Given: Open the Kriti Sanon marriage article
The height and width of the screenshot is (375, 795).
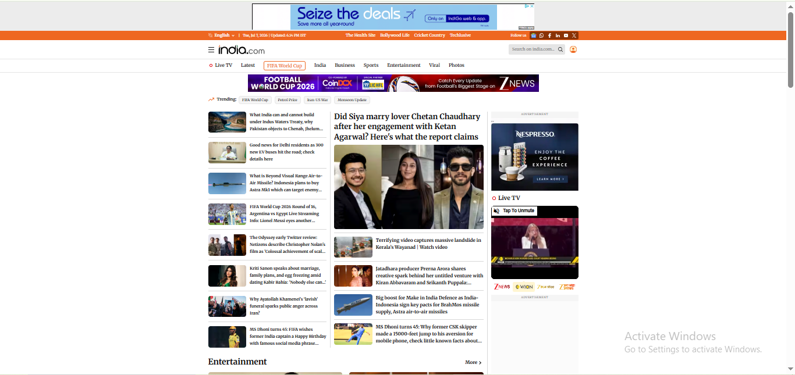Looking at the screenshot, I should (288, 275).
